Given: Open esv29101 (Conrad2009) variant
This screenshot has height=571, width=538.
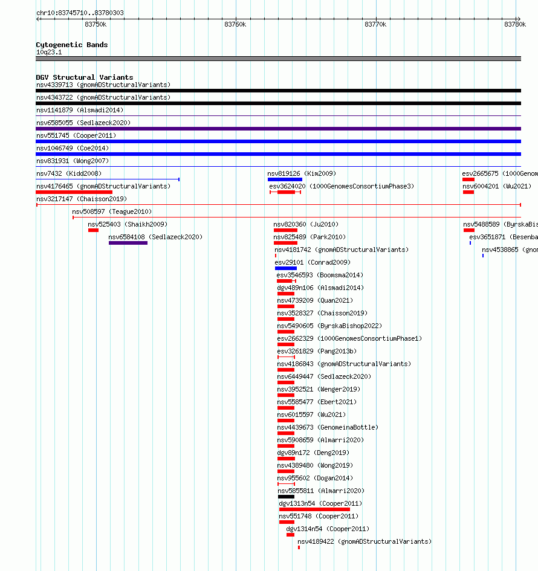Looking at the screenshot, I should [x=313, y=263].
